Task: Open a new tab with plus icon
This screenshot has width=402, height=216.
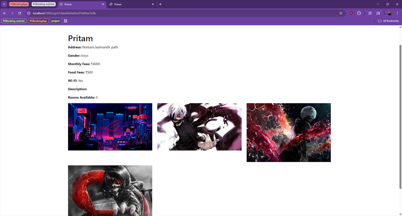Action: point(160,4)
